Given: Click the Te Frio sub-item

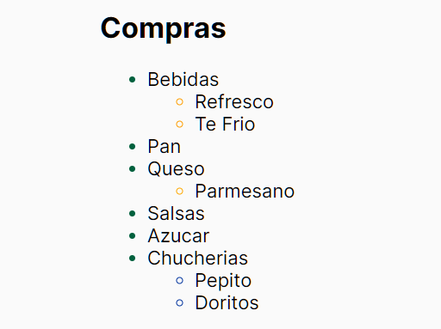Looking at the screenshot, I should pos(225,124).
